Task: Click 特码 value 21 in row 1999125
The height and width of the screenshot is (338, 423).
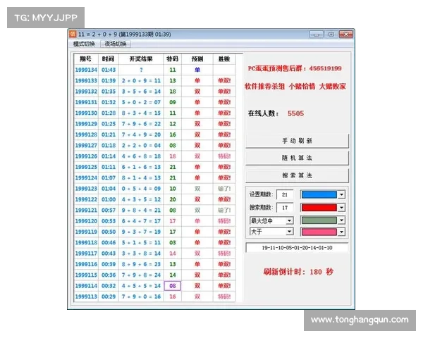Action: tap(173, 167)
